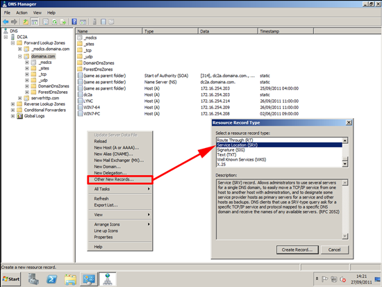Expand the serverhttp.com zone

(20, 98)
